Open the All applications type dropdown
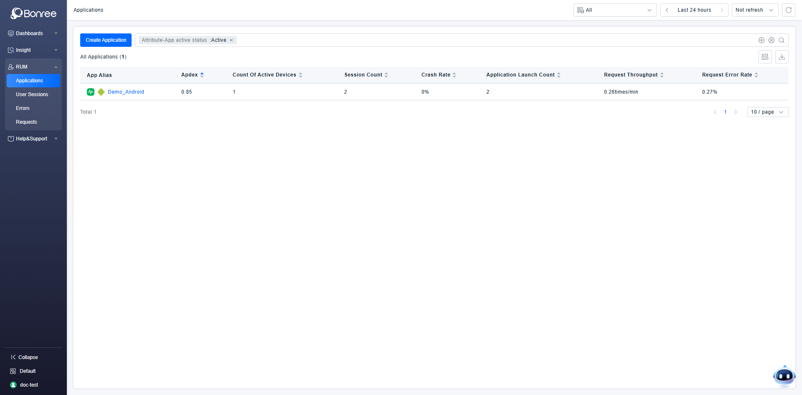Screen dimensions: 802x395 [614, 10]
